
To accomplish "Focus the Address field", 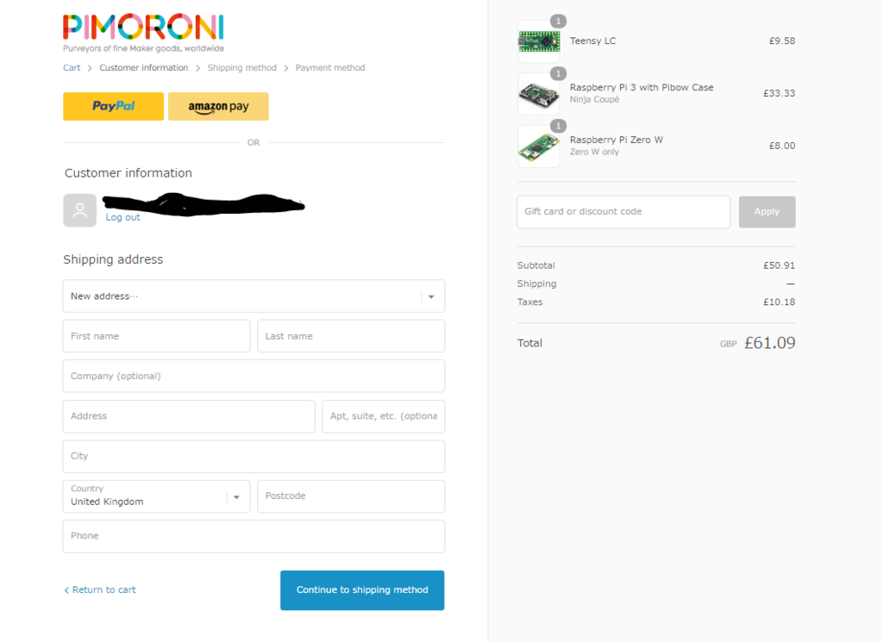I will point(189,416).
